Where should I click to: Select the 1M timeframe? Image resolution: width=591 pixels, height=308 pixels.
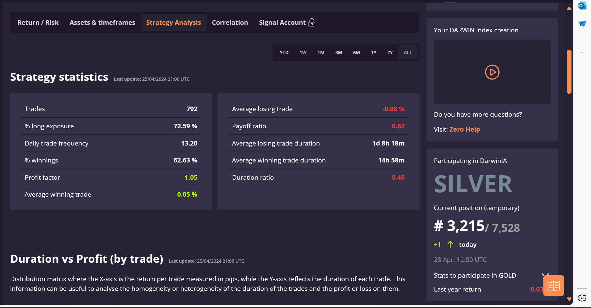pos(321,52)
